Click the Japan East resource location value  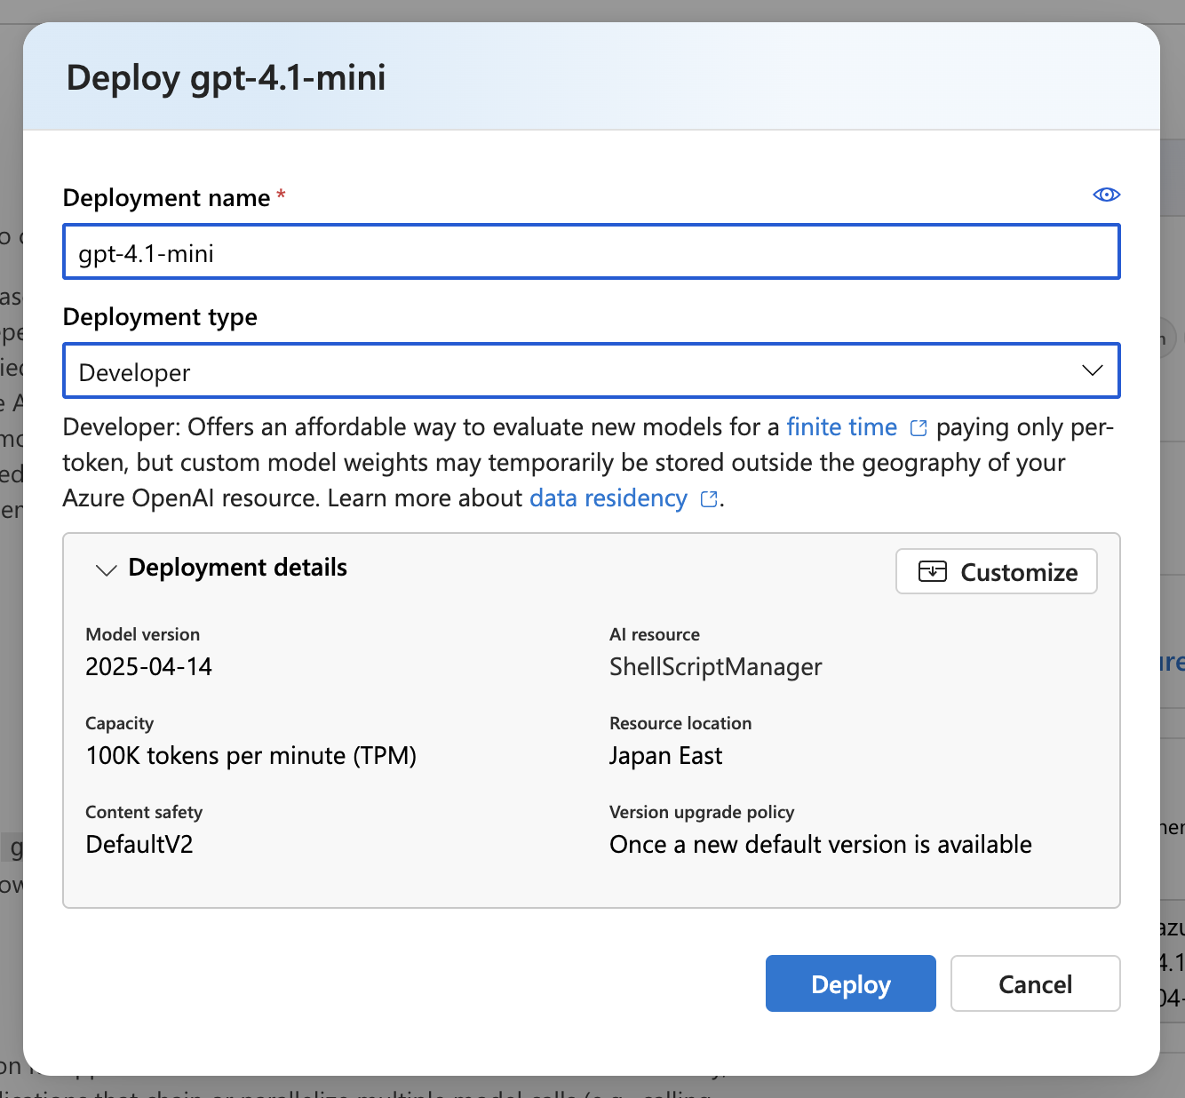pos(665,756)
